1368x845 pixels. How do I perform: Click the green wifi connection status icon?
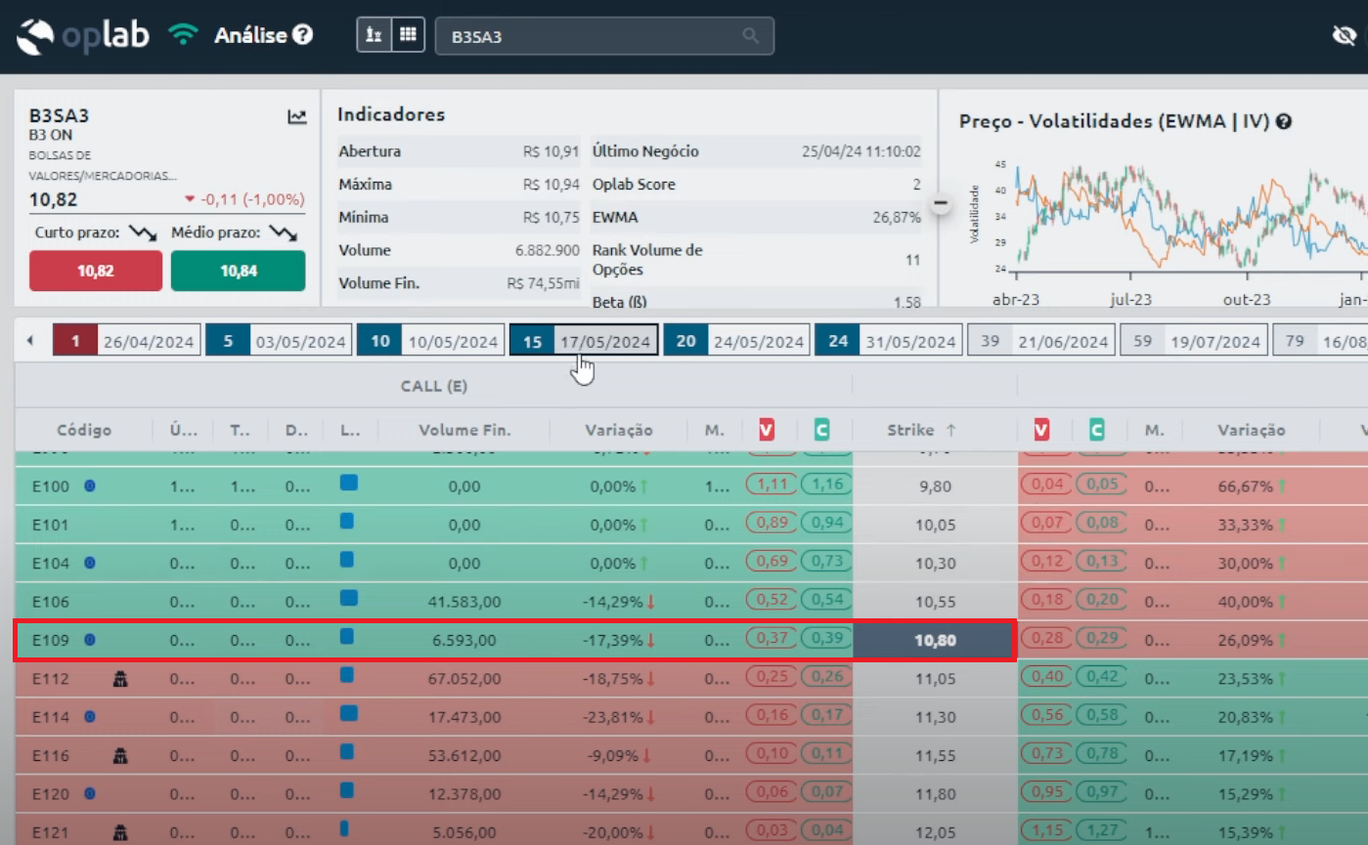pos(183,35)
